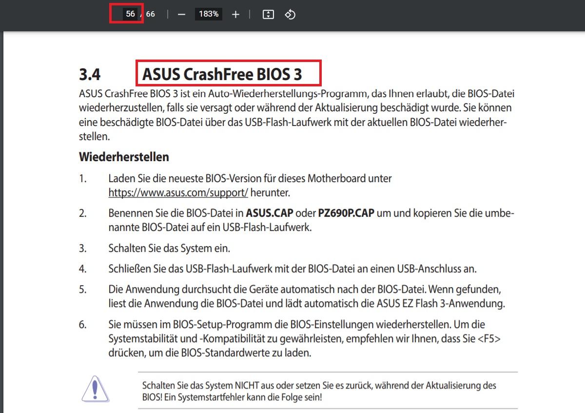Click the step text Schalten Sie das System ein.
The width and height of the screenshot is (585, 413).
pyautogui.click(x=169, y=248)
